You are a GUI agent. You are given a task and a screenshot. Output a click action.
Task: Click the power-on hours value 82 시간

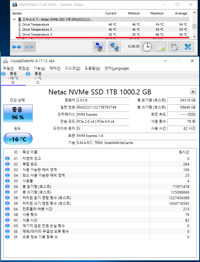click(x=182, y=129)
